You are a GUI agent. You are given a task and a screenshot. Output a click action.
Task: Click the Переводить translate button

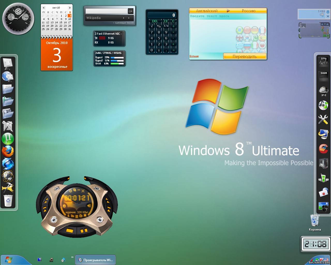tap(245, 56)
